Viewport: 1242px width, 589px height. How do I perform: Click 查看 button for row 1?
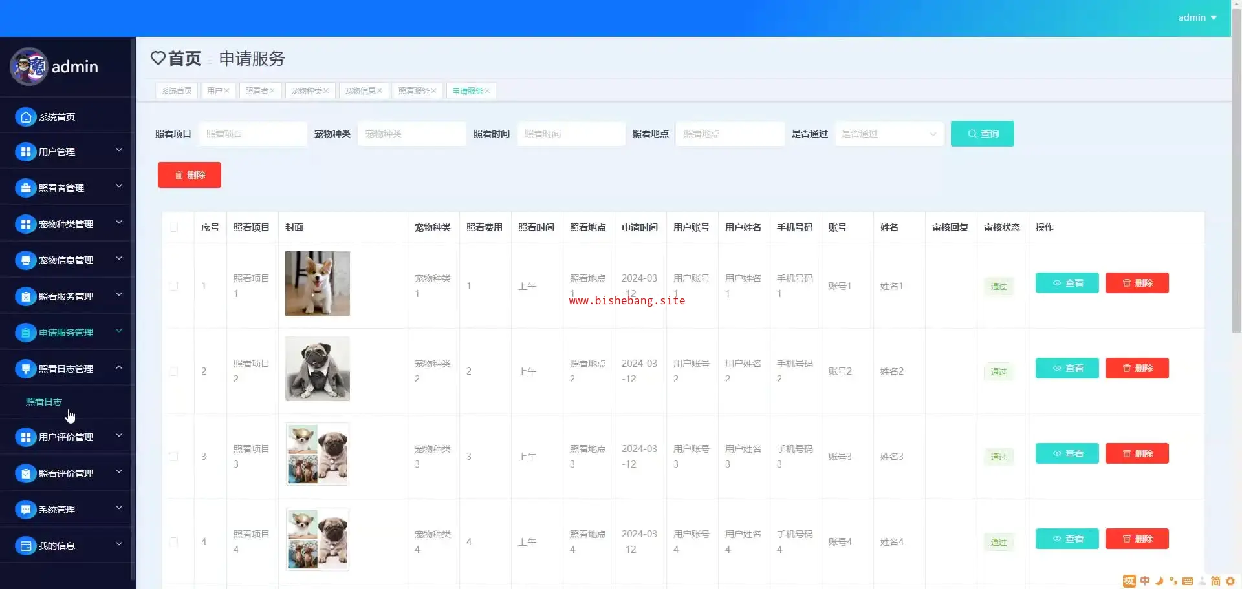point(1067,283)
